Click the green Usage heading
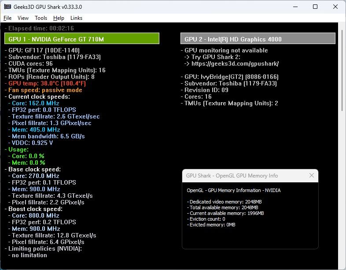 click(17, 150)
